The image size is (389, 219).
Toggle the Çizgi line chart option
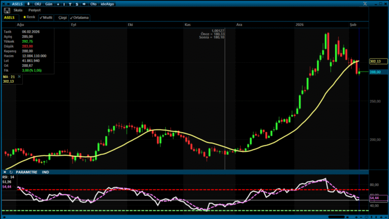[62, 17]
